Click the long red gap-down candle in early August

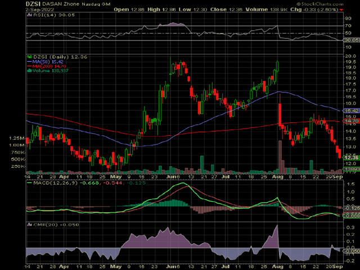coord(280,115)
